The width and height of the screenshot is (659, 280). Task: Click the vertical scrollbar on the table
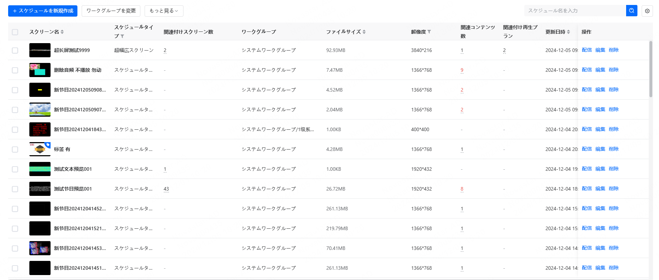(651, 69)
